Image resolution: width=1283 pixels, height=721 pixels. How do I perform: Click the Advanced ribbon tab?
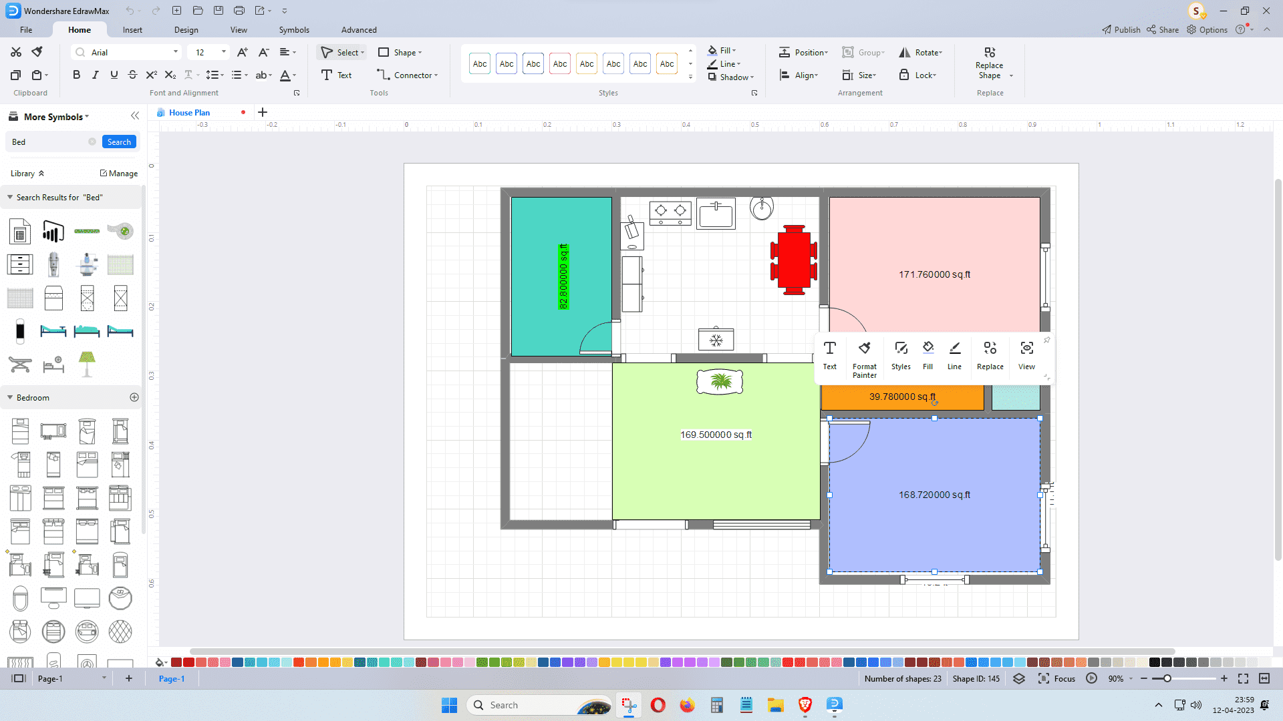coord(359,29)
